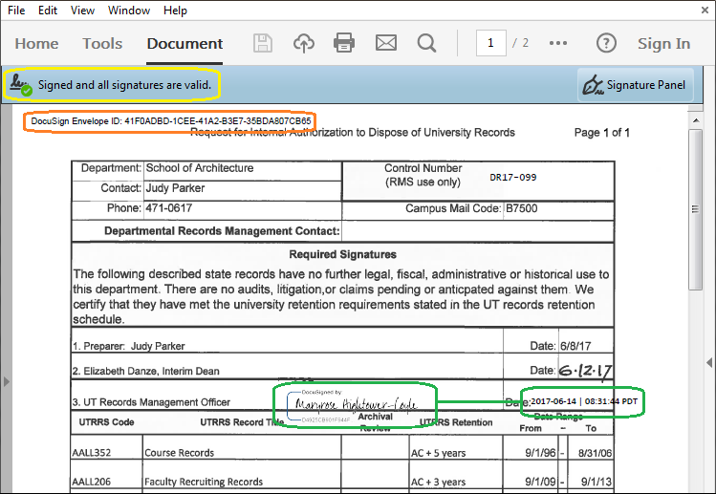
Task: Open the three-dot more tools menu
Action: pos(558,43)
